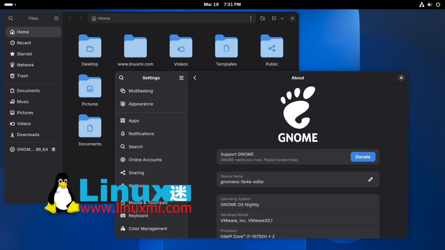Open the Search icon in Settings header
445x250 pixels.
[122, 78]
